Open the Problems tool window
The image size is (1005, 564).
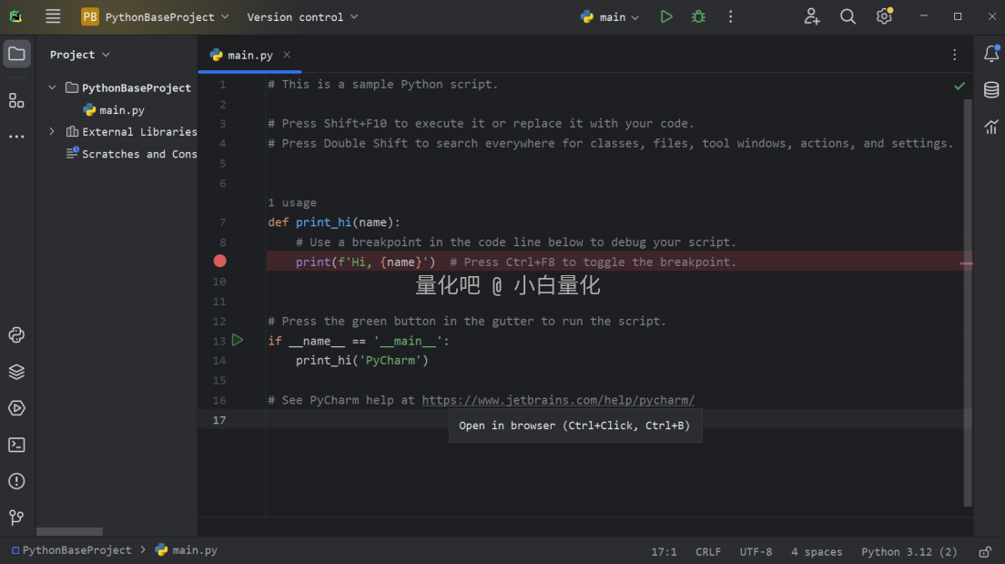[x=16, y=481]
